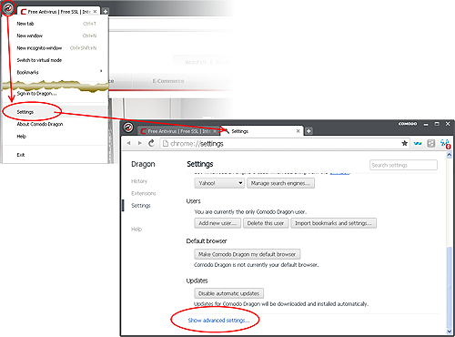Close the Free Antivirus tab in the background window
455x337 pixels.
coord(95,11)
